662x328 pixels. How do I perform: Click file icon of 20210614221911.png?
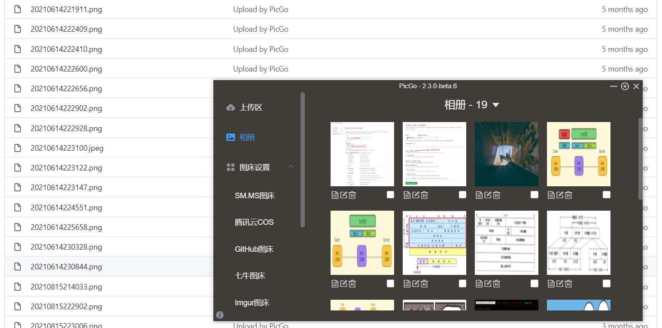tap(18, 9)
